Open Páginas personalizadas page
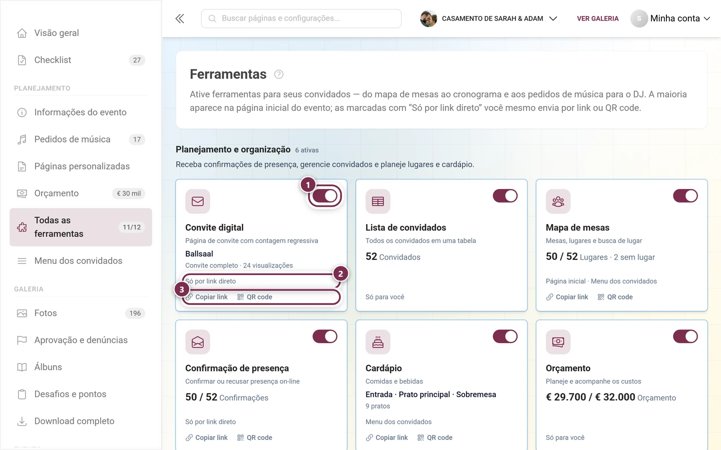The height and width of the screenshot is (450, 721). coord(81,166)
